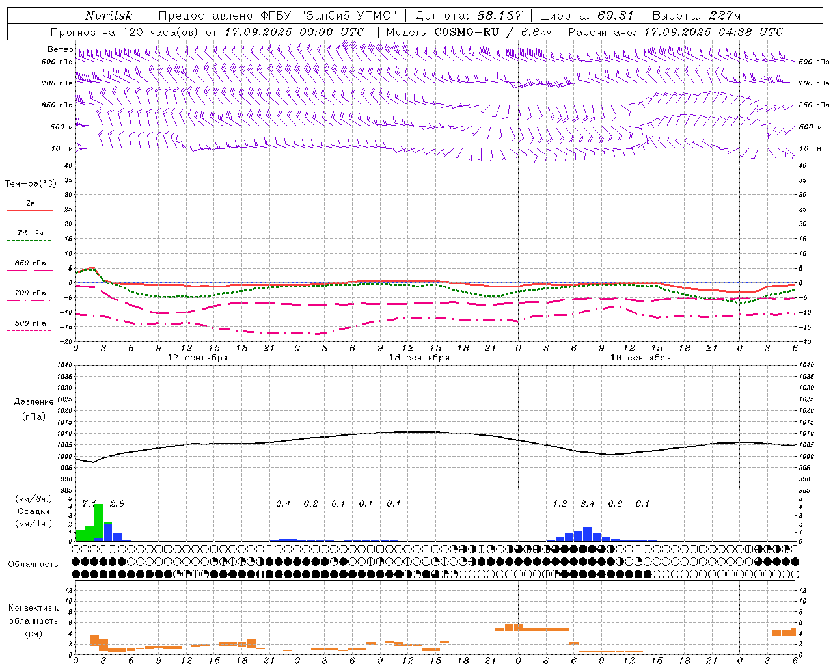Click the '500 м' wind level label on left

click(x=62, y=127)
